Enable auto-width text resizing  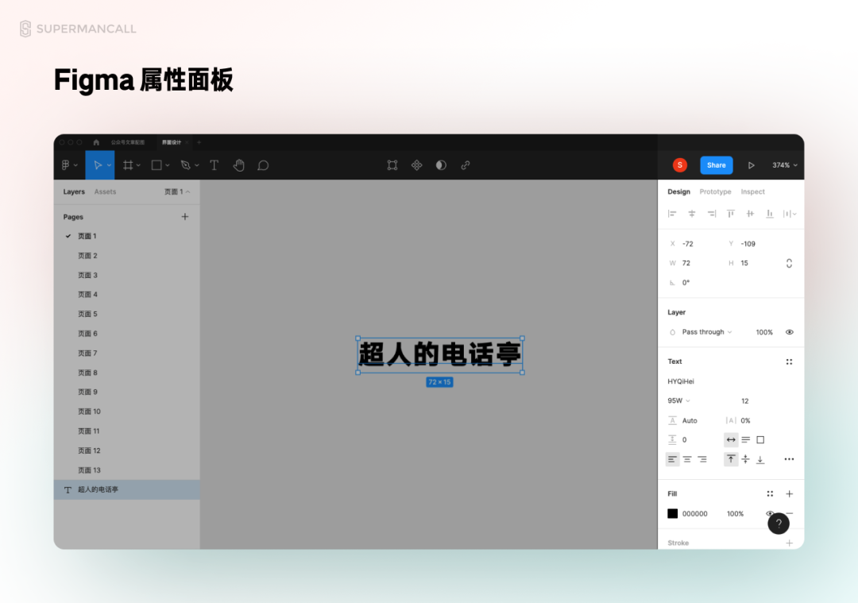[731, 439]
